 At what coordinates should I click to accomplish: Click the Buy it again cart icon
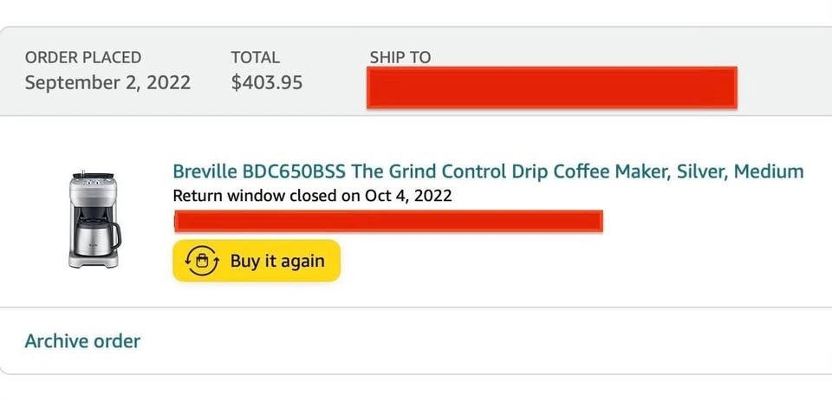coord(202,261)
